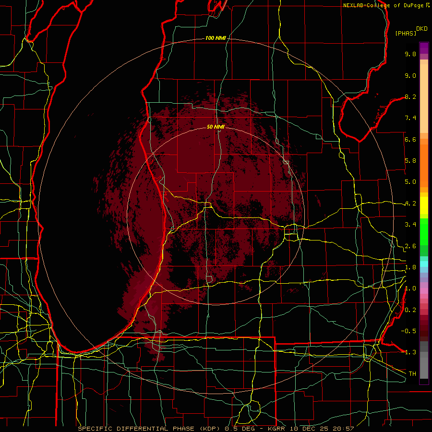Click the 6.6 scale value
The height and width of the screenshot is (432, 432).
click(410, 139)
